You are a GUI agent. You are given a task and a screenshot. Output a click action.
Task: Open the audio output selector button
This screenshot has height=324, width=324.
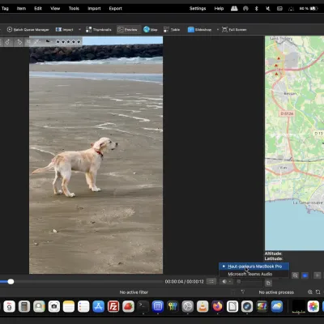(x=226, y=282)
